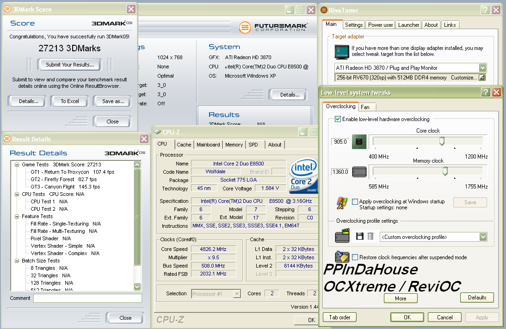The height and width of the screenshot is (329, 506).
Task: Select GT3 - Canyon Flight result row
Action: [65, 187]
